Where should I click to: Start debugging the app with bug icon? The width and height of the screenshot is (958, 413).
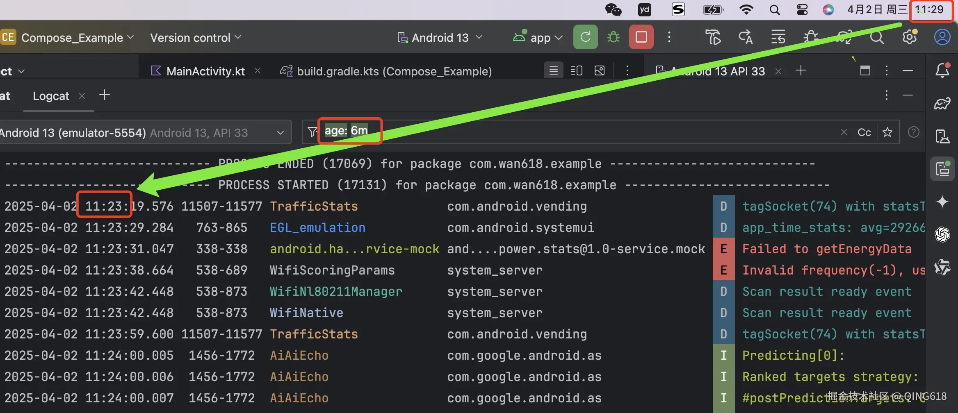[x=614, y=37]
